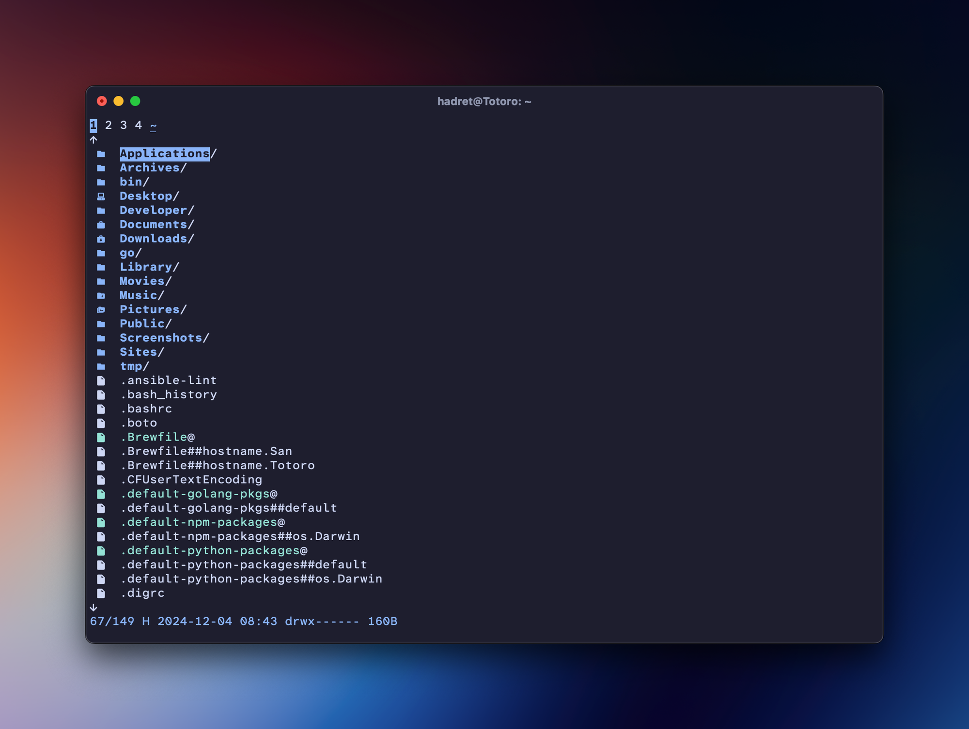Click the Documents briefcase folder icon
This screenshot has width=969, height=729.
point(101,225)
